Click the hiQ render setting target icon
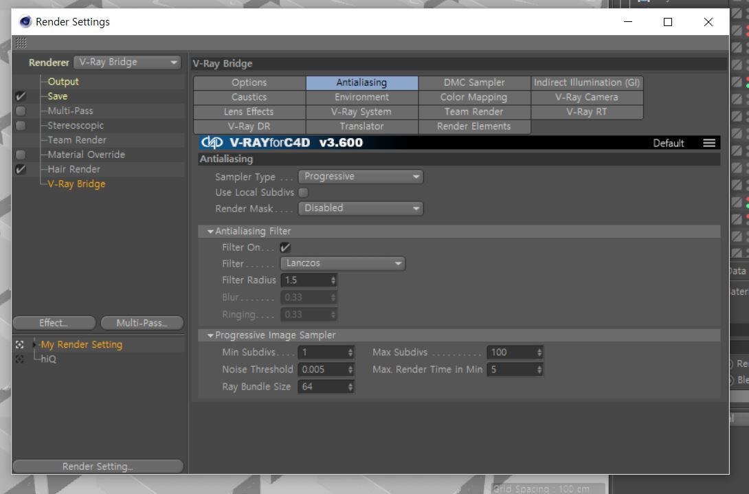 click(x=20, y=359)
